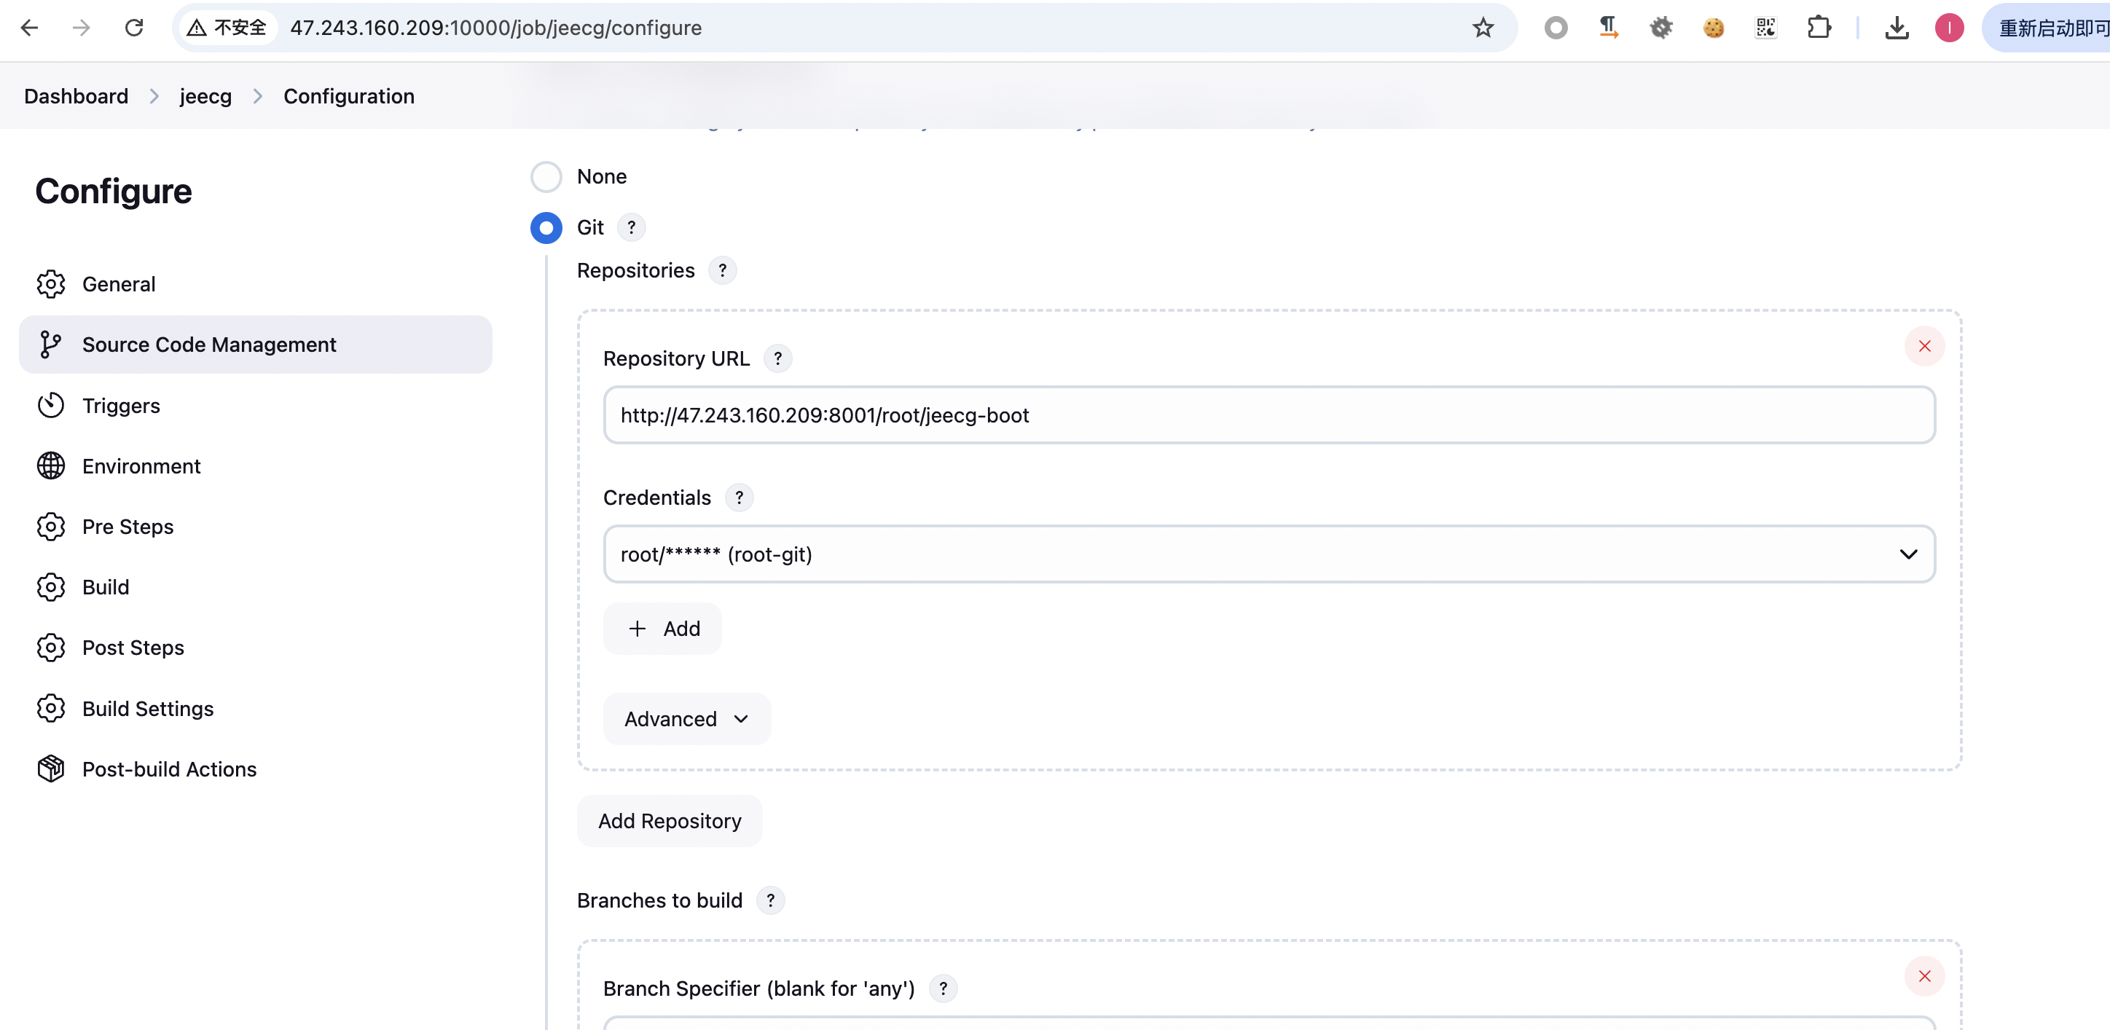Open the Pre Steps section
Screen dimensions: 2110x1030
(128, 527)
